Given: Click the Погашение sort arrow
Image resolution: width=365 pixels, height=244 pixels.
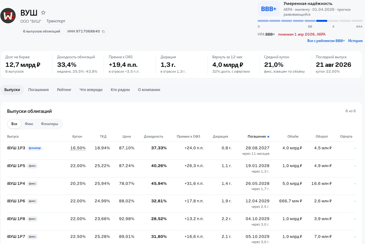Looking at the screenshot, I should (x=268, y=136).
